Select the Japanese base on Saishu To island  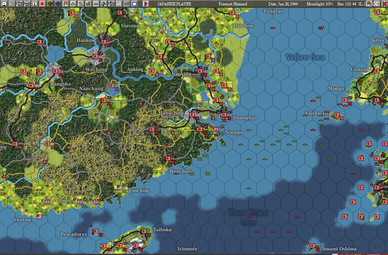(x=336, y=114)
